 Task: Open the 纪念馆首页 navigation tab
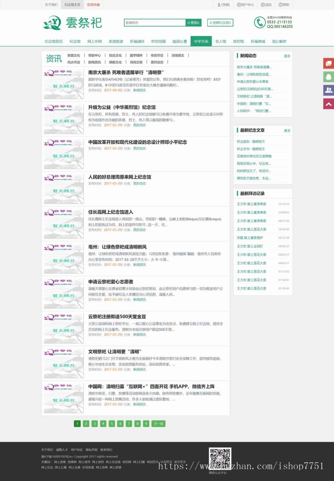pyautogui.click(x=54, y=42)
